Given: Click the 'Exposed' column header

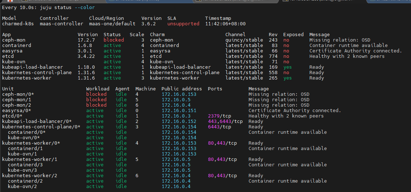Looking at the screenshot, I should pos(293,34).
